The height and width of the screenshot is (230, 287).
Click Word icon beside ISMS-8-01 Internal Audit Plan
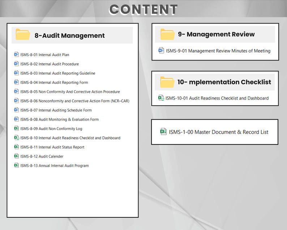(17, 54)
